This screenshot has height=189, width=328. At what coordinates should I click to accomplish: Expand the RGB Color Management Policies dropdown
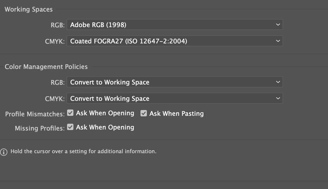point(174,82)
